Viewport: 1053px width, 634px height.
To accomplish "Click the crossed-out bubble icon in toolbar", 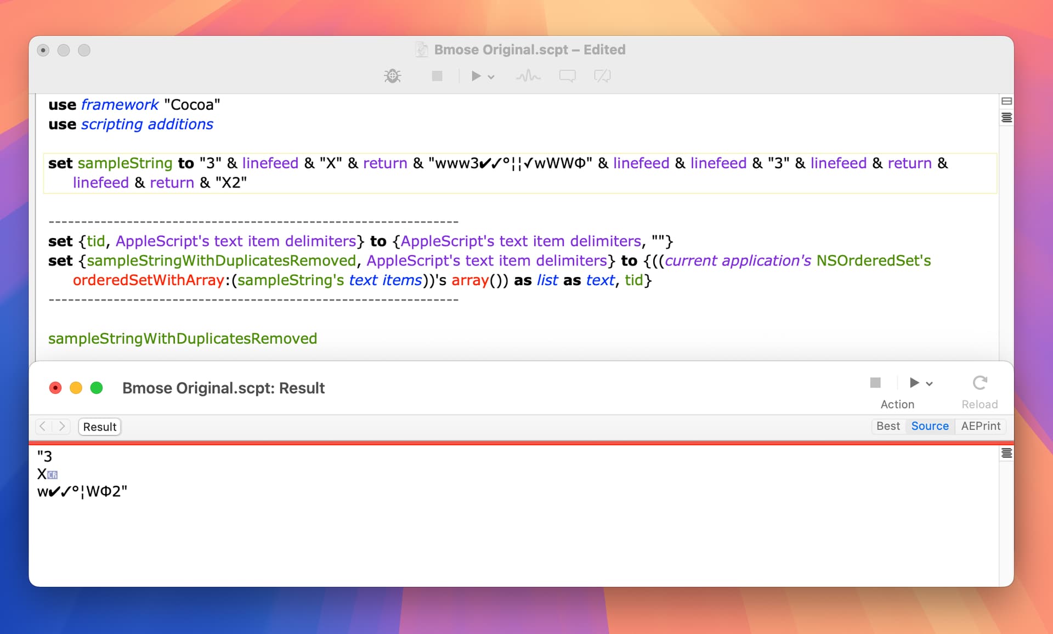I will [602, 76].
